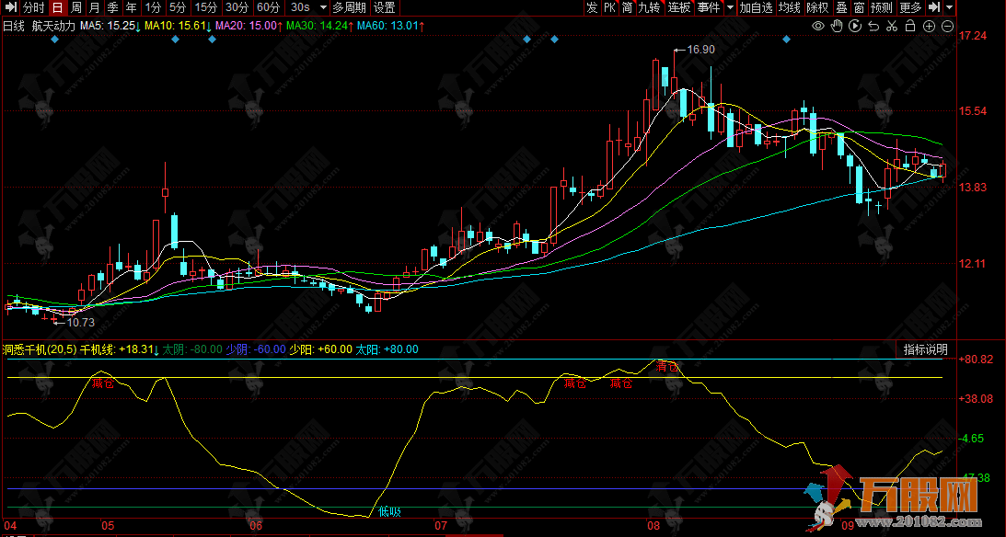The width and height of the screenshot is (1006, 537).
Task: Toggle the eye visibility icon
Action: click(817, 26)
